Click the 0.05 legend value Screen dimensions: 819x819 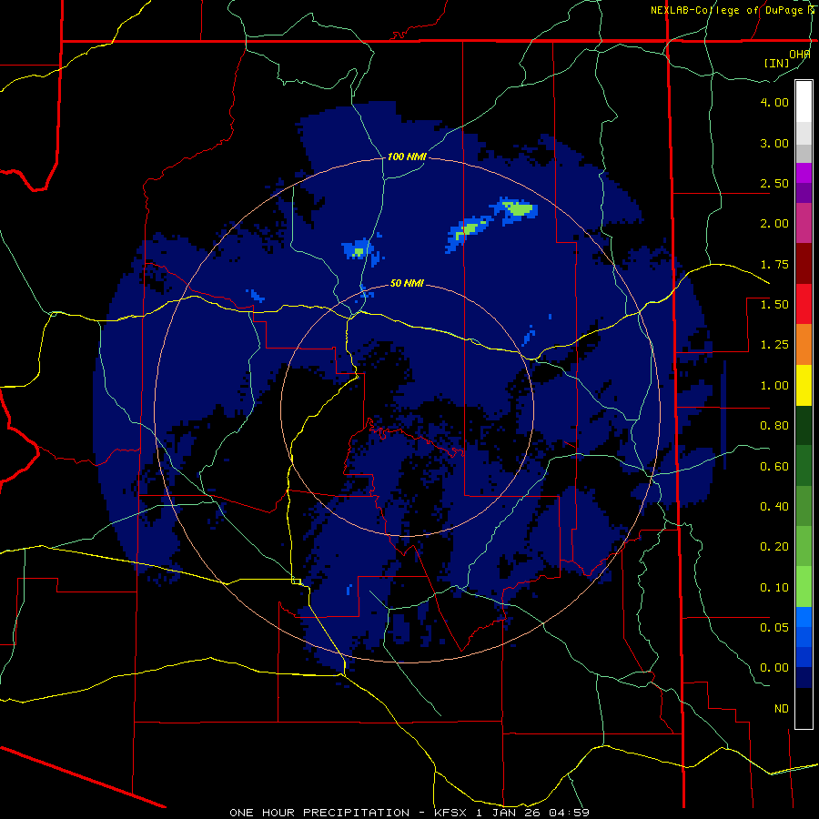pos(774,627)
